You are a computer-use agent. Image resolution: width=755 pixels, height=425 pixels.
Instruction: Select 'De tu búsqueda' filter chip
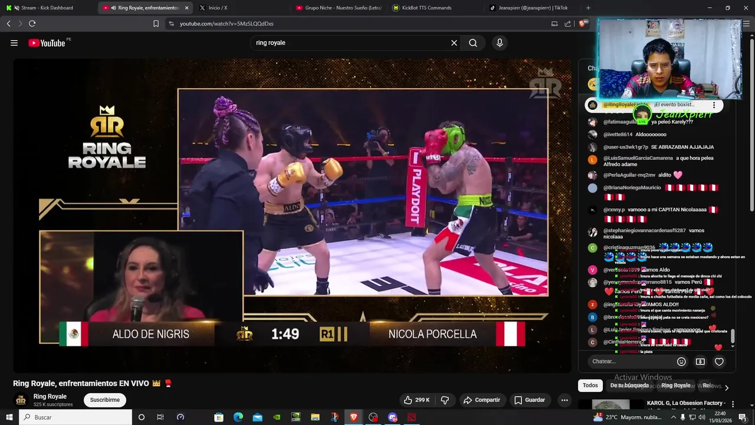629,385
